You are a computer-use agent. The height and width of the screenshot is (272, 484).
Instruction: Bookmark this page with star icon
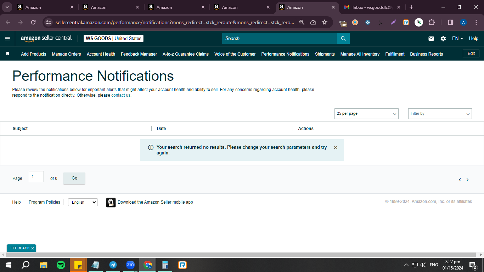(x=325, y=22)
